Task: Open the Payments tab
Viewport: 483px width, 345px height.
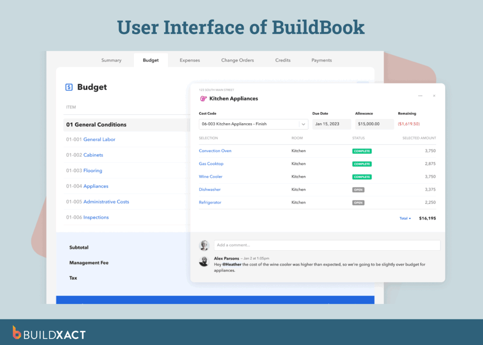Action: (x=321, y=60)
